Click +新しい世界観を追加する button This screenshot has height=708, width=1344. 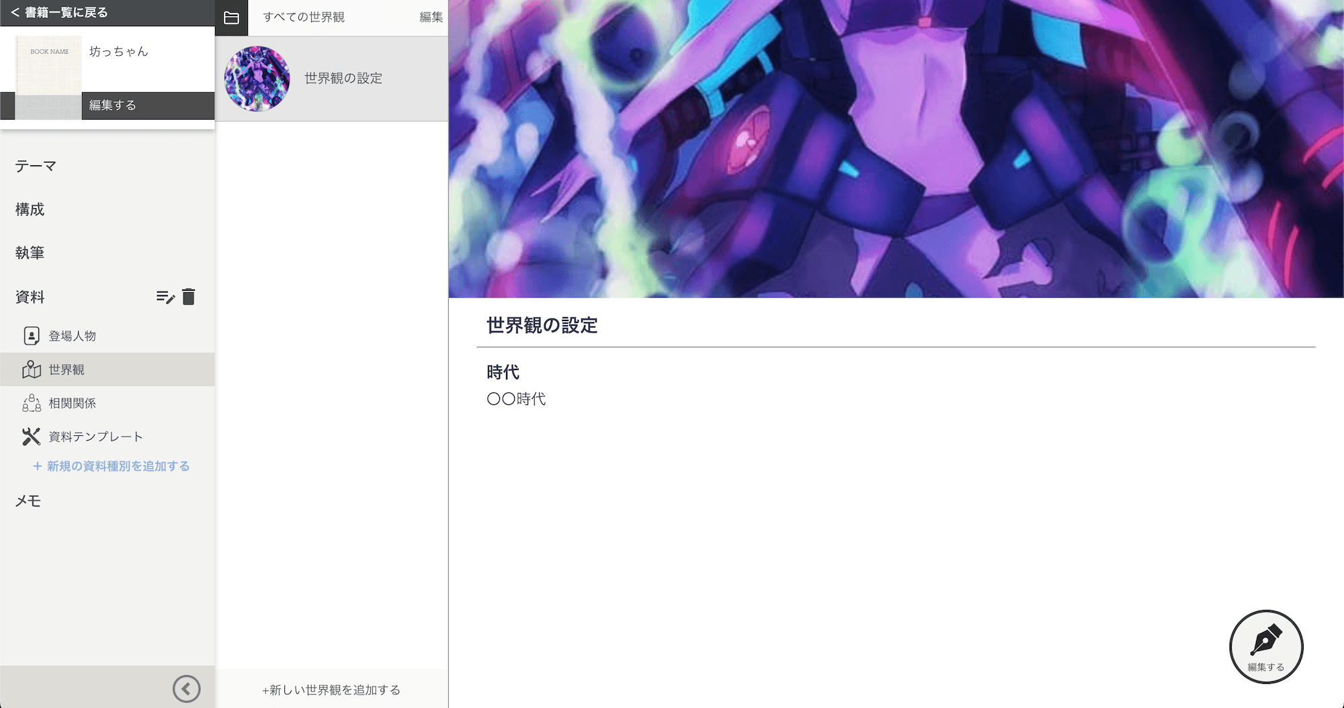tap(331, 690)
